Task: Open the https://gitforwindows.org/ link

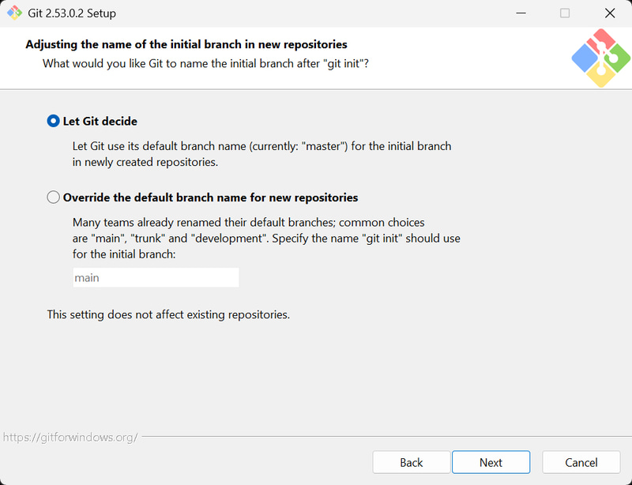Action: 70,437
